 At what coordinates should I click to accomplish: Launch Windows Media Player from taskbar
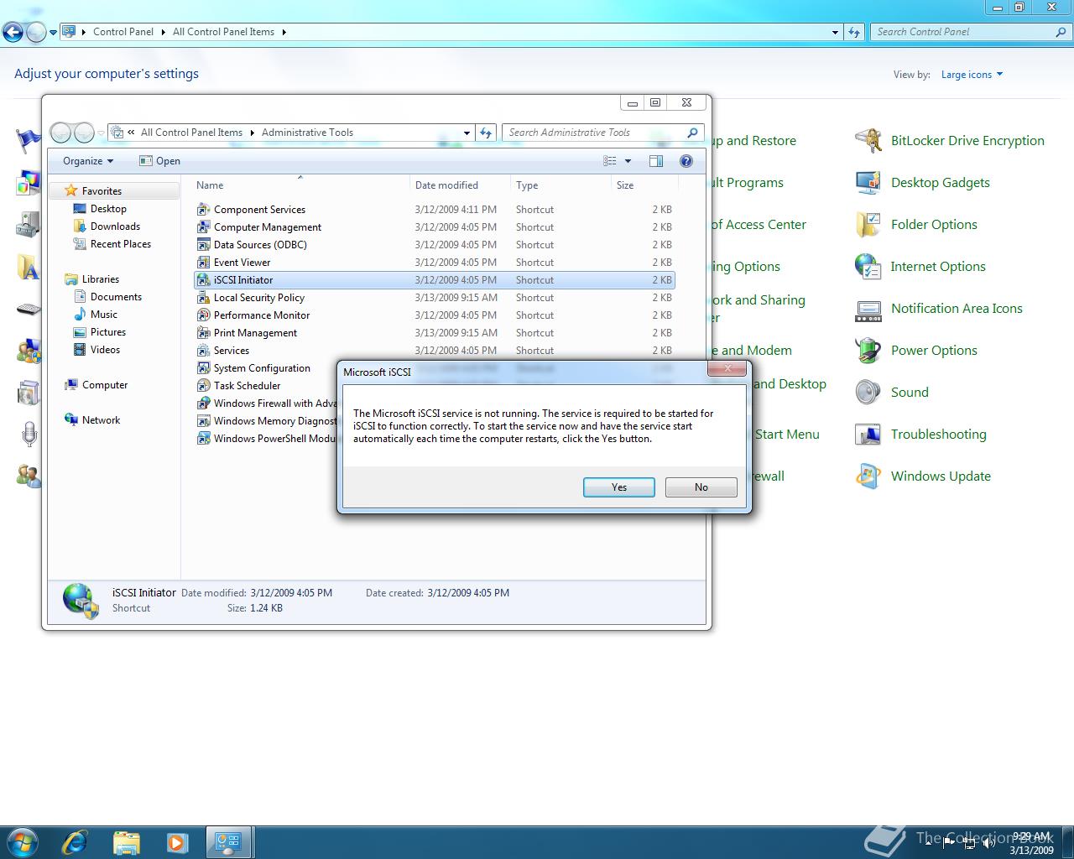click(177, 841)
